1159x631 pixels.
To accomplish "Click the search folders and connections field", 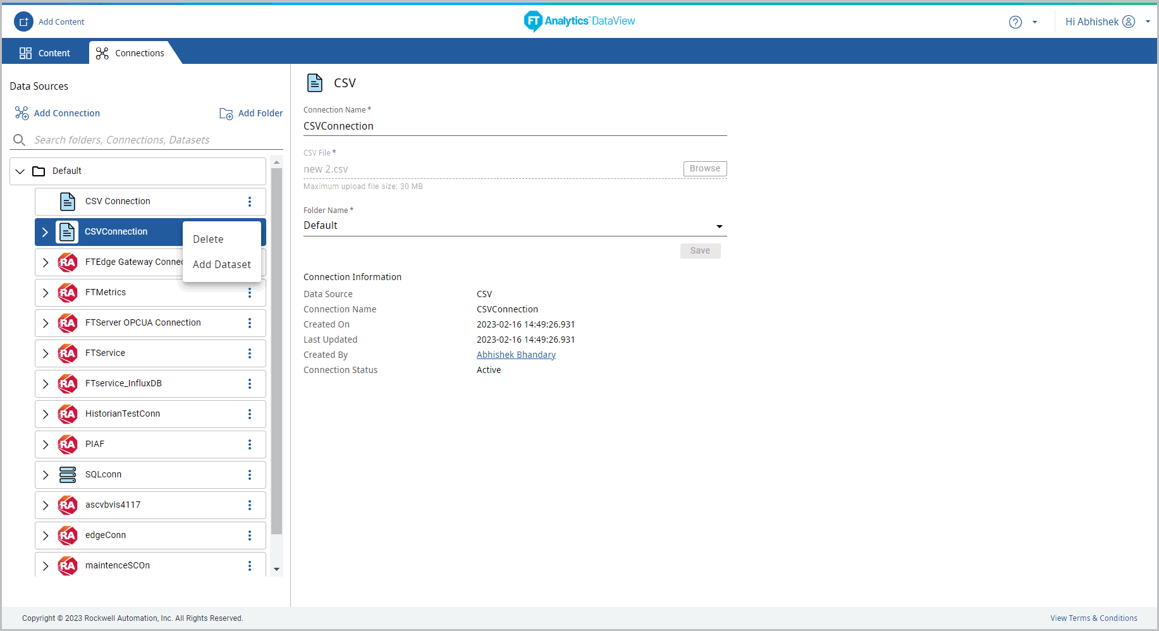I will point(152,140).
